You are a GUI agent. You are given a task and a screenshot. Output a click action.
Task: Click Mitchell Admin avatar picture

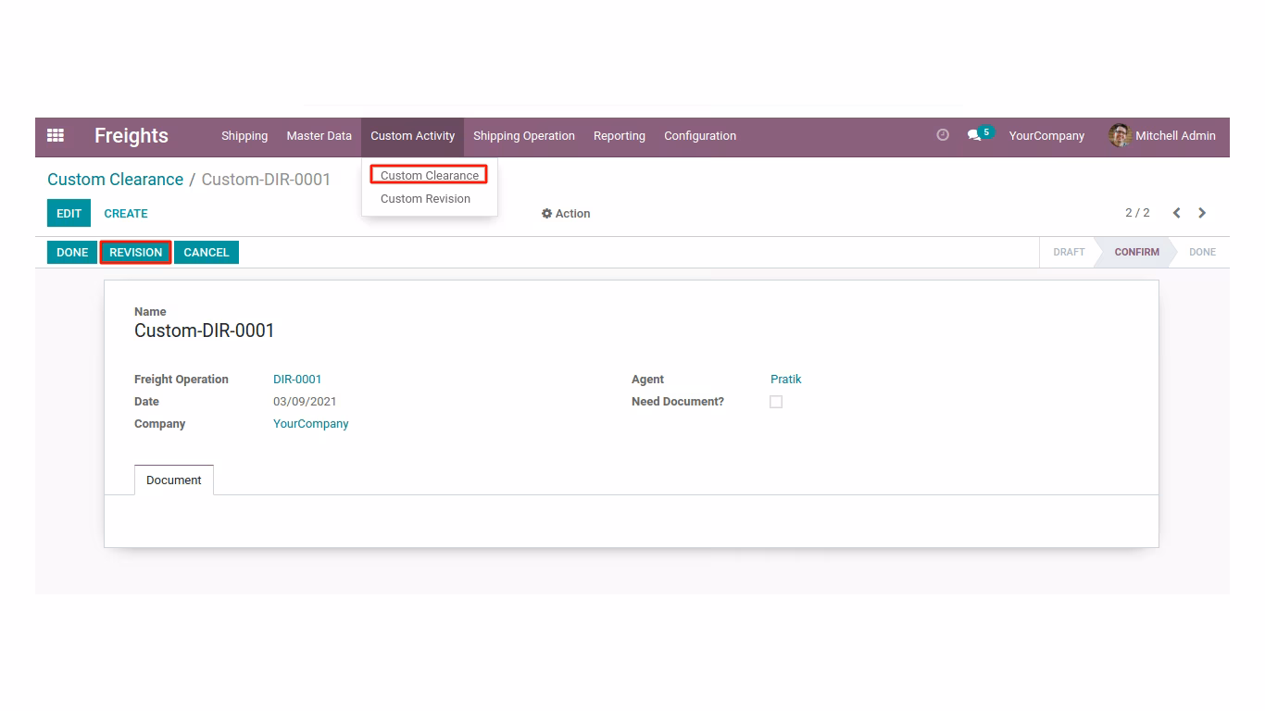[1120, 135]
